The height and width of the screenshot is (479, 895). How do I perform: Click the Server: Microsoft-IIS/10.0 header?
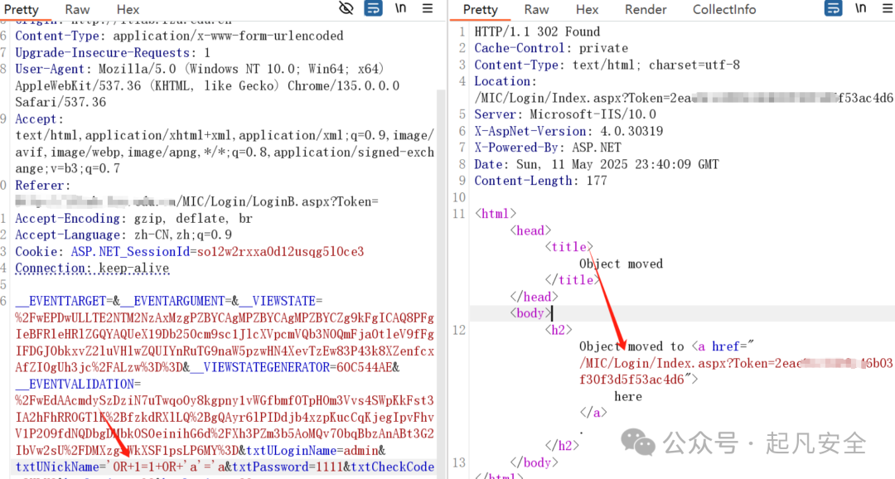point(565,114)
